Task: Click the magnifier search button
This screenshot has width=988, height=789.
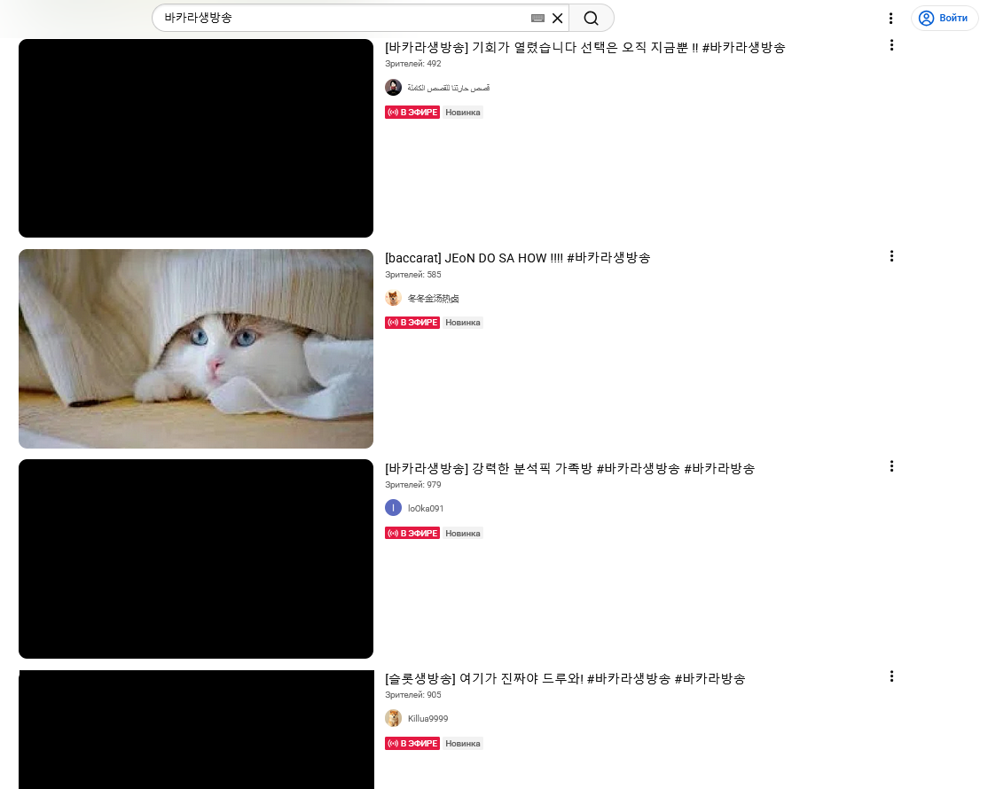Action: [591, 19]
